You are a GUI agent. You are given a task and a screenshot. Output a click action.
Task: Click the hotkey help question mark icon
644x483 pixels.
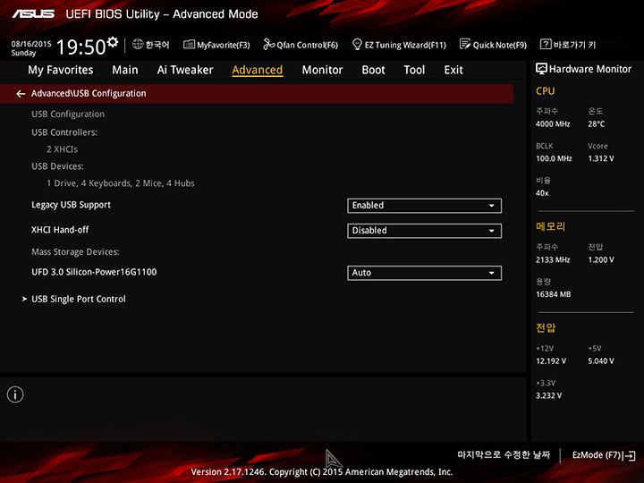click(x=545, y=44)
